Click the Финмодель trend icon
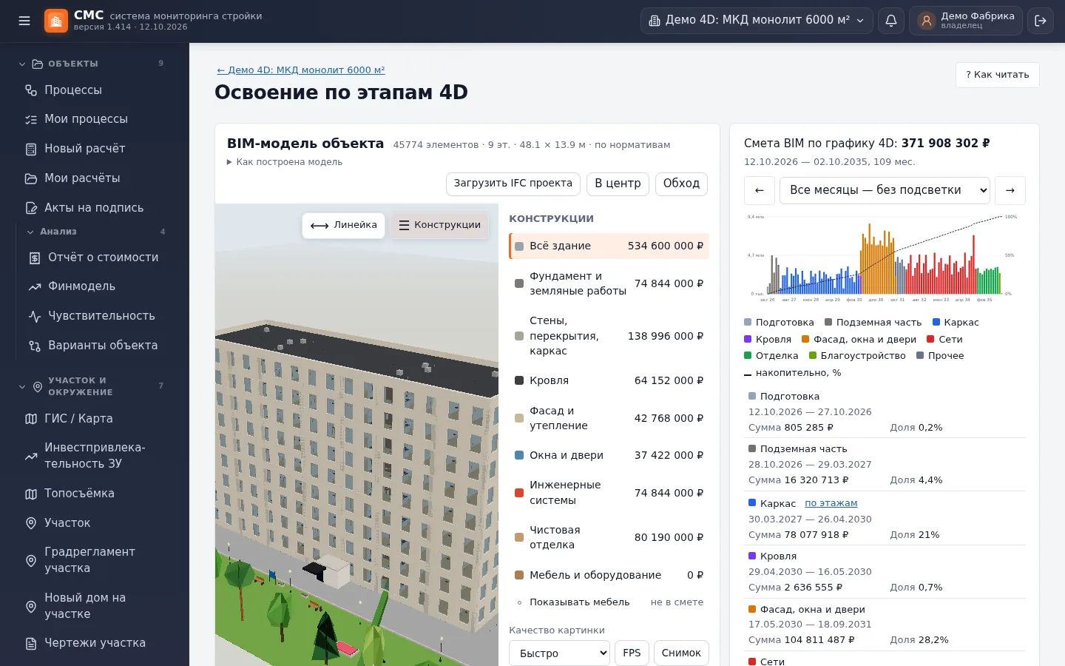 [35, 286]
